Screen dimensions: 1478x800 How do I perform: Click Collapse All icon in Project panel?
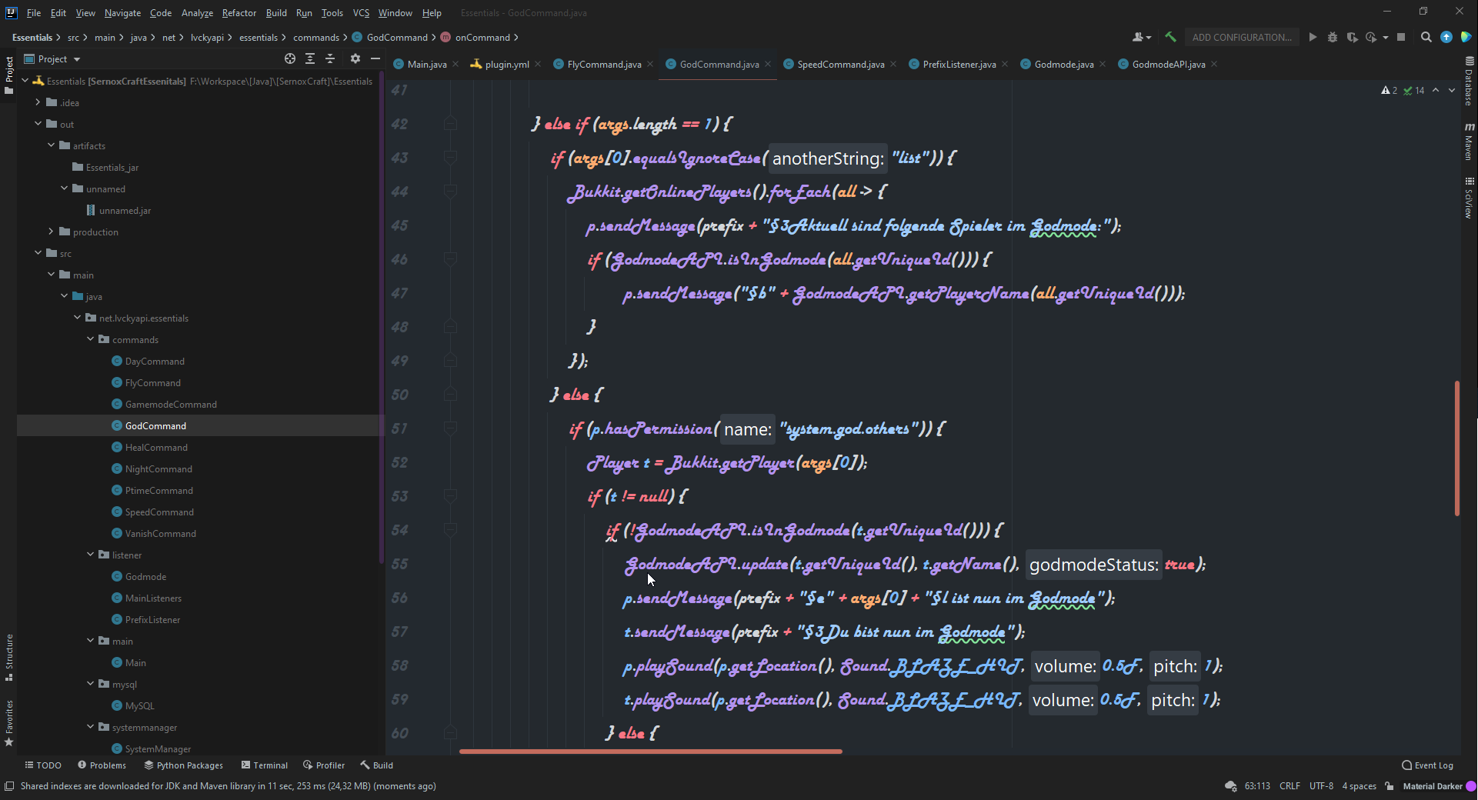(330, 58)
